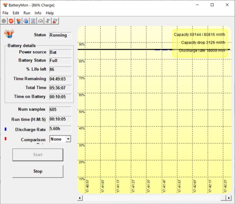Viewport: 235px width, 204px height.
Task: Click the BatteryMon logo beside Status
Action: (9, 34)
